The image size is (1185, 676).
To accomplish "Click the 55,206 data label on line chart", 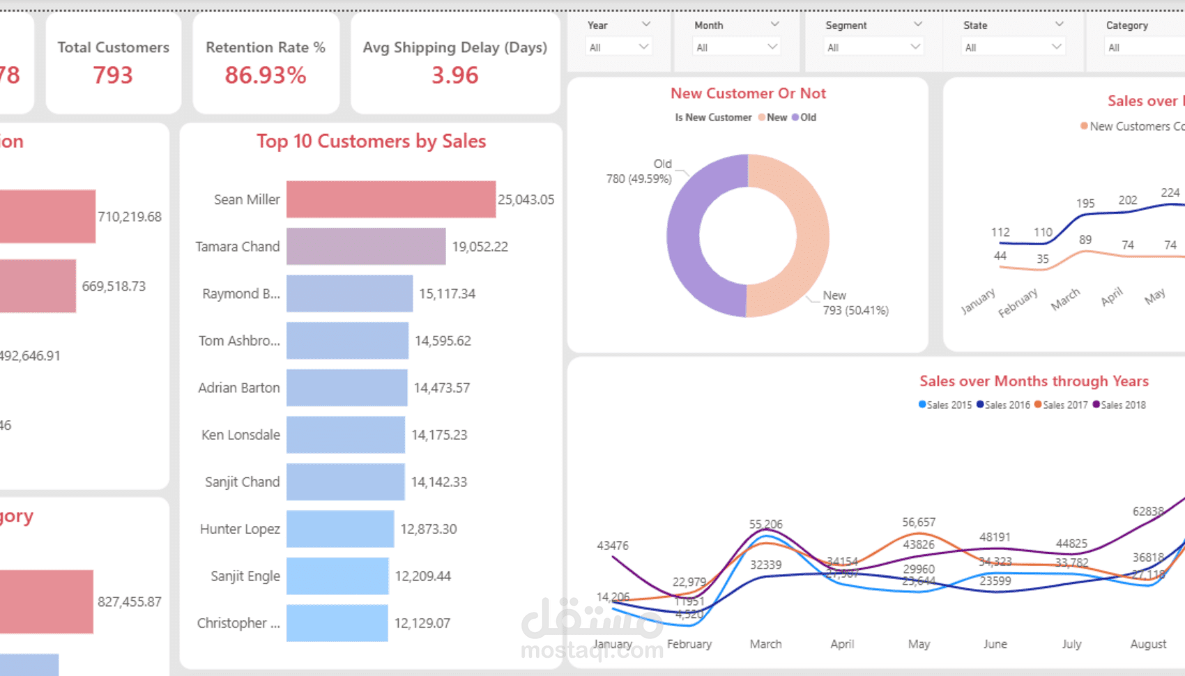I will click(765, 524).
